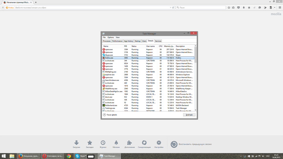
Task: Switch to the Services tab
Action: (x=158, y=41)
